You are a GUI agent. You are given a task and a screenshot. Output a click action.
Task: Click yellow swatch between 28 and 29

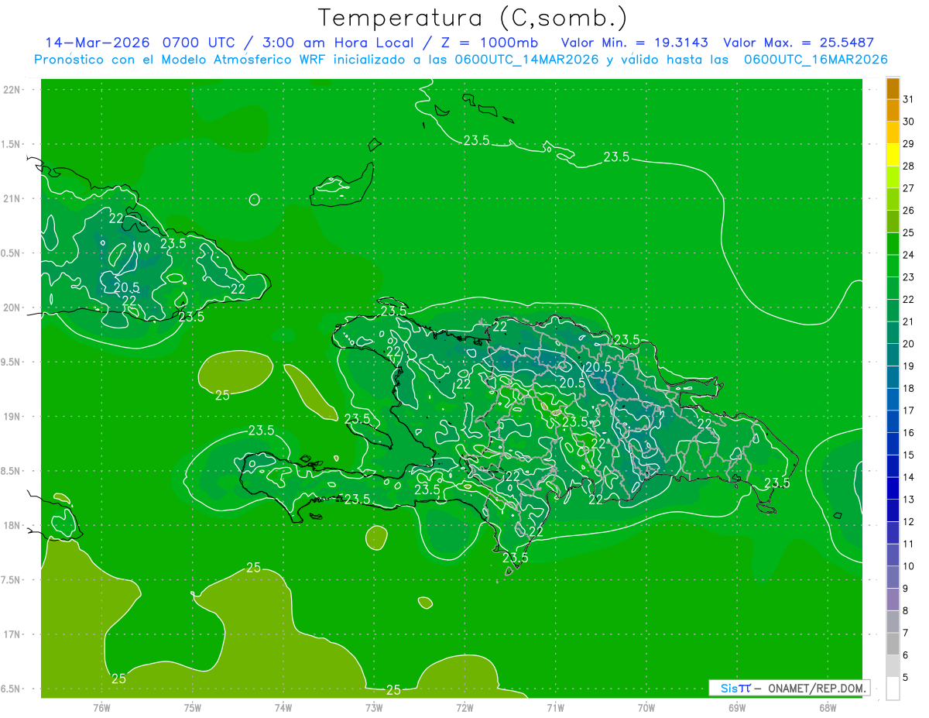point(893,155)
